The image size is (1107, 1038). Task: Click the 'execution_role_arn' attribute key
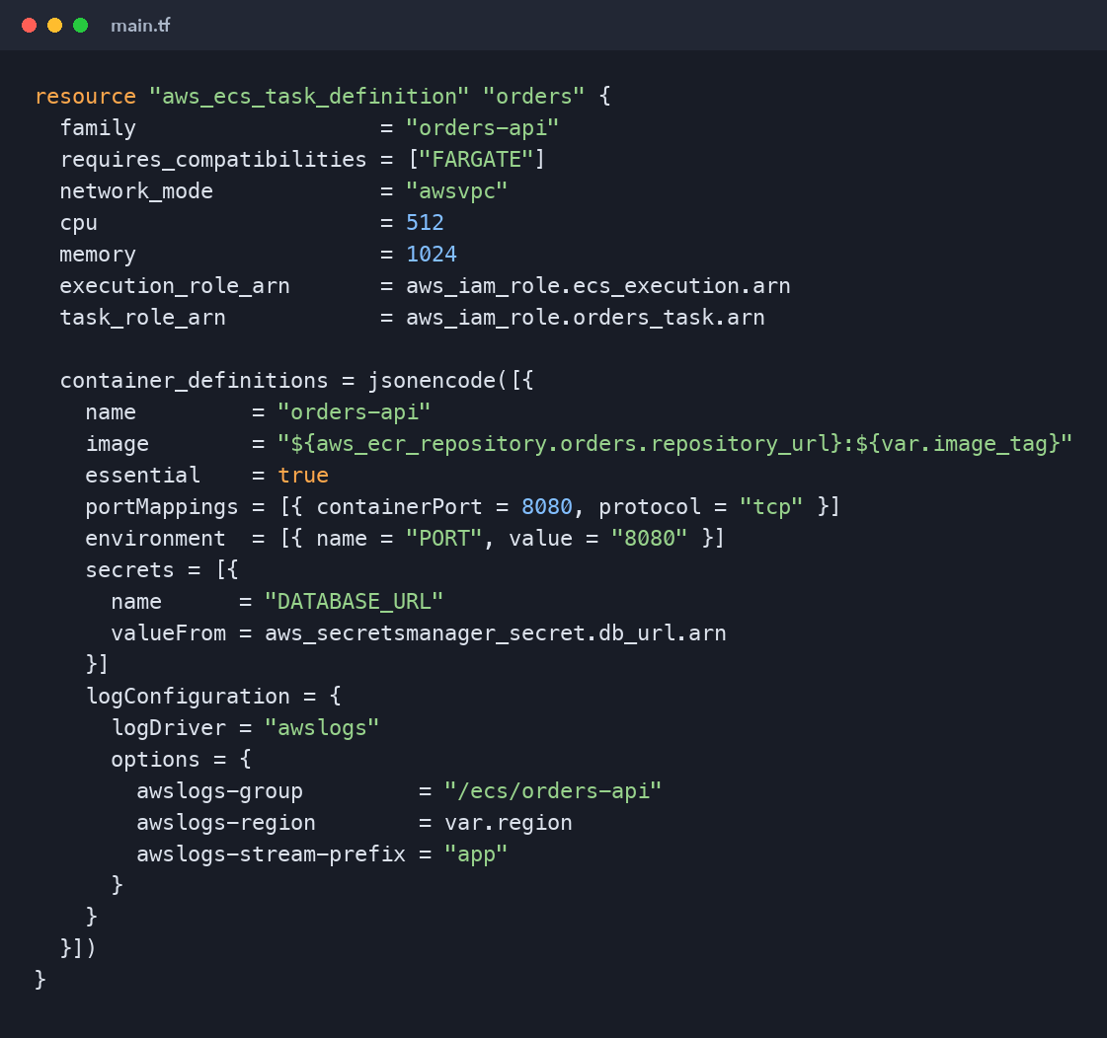click(x=175, y=286)
